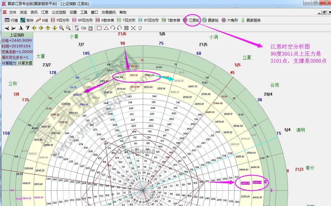Click the 计算阻力 button
The image size is (331, 206).
coord(9,63)
